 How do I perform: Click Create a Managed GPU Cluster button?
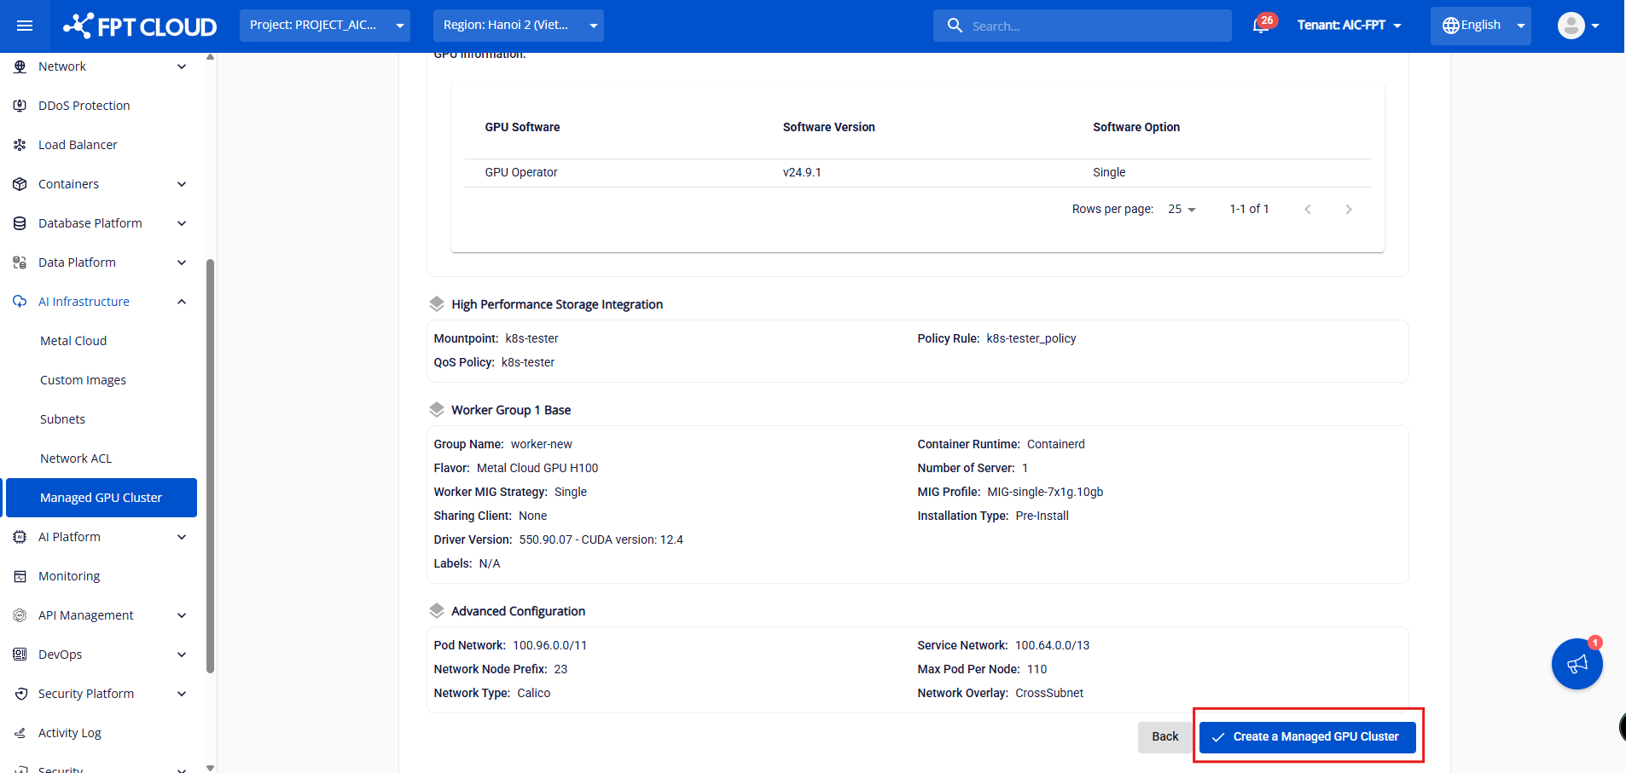click(1307, 737)
